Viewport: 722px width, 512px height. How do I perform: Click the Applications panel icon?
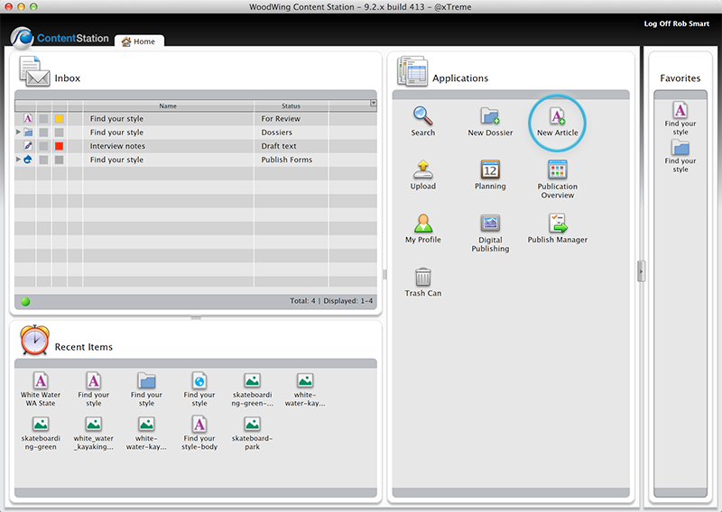412,71
